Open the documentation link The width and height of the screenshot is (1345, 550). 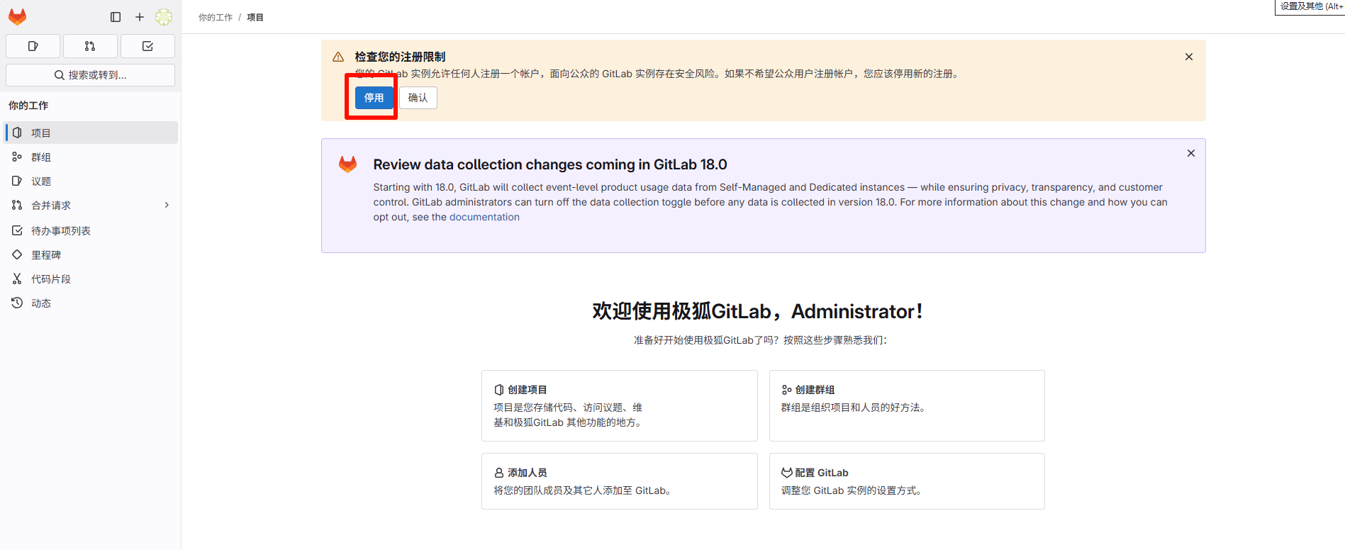(484, 217)
